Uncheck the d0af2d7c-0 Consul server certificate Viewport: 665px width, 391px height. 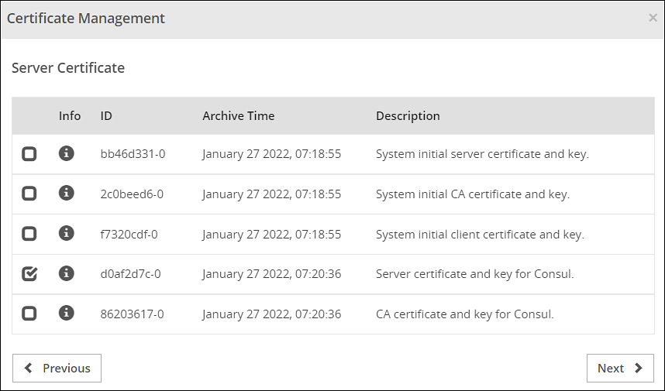pyautogui.click(x=29, y=273)
